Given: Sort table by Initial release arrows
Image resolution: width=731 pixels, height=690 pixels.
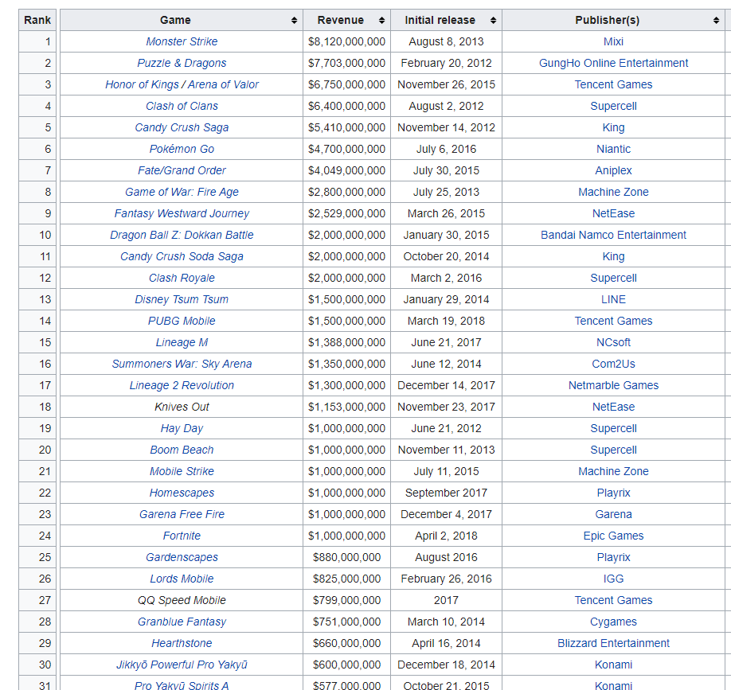Looking at the screenshot, I should coord(493,20).
